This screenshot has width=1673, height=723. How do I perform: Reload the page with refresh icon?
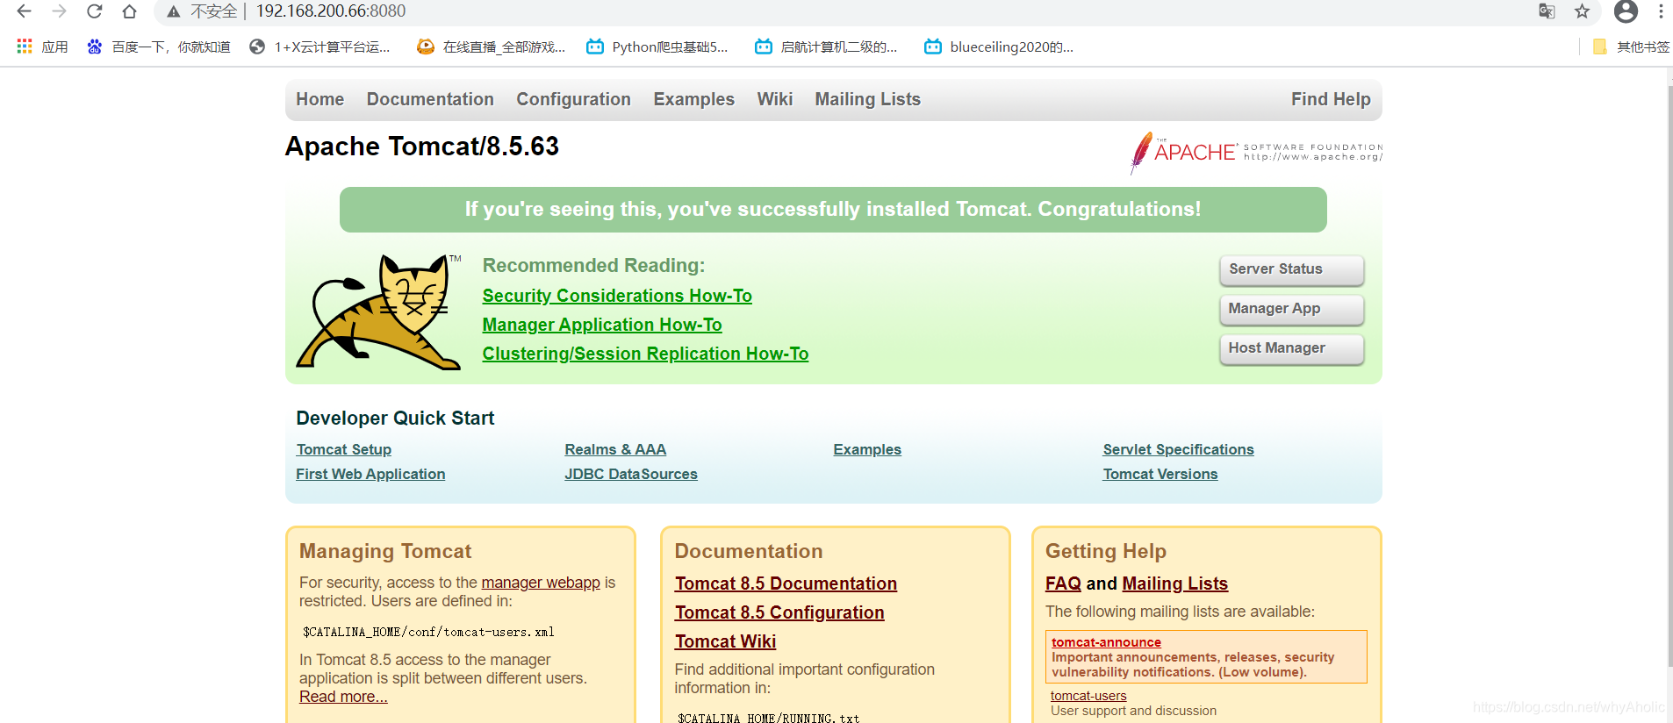click(x=94, y=11)
